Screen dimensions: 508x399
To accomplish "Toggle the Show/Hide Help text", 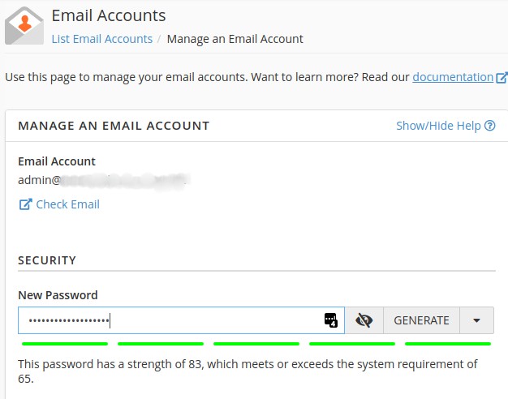I will click(438, 126).
